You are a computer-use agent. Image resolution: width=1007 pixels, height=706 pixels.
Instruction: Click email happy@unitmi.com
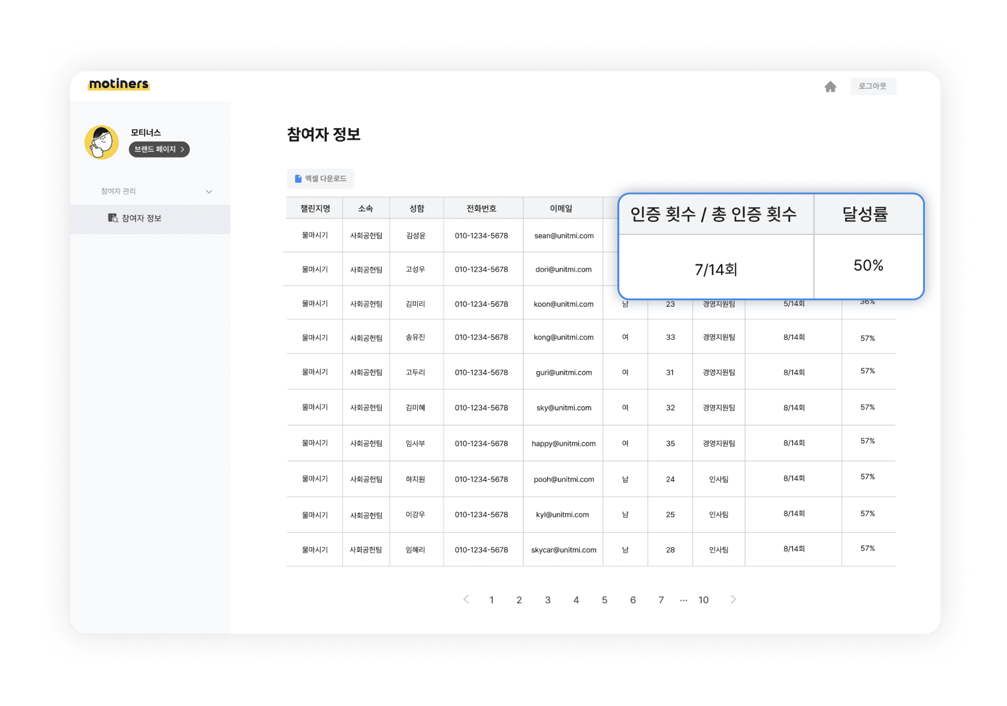click(x=563, y=443)
